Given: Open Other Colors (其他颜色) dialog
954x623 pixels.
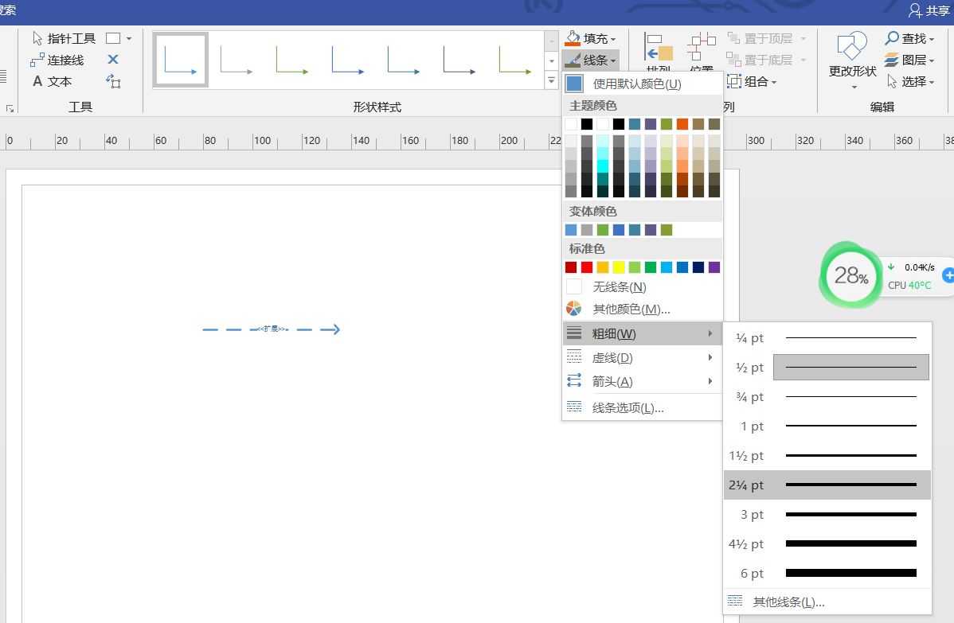Looking at the screenshot, I should tap(643, 309).
